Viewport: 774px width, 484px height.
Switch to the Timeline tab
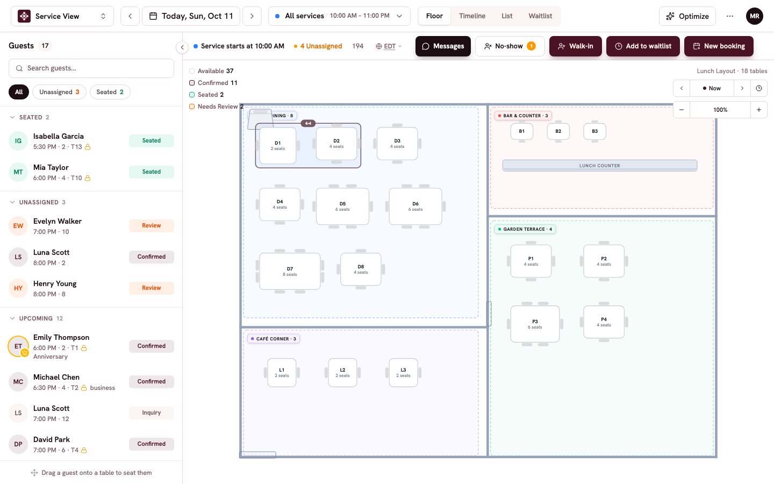[x=472, y=16]
